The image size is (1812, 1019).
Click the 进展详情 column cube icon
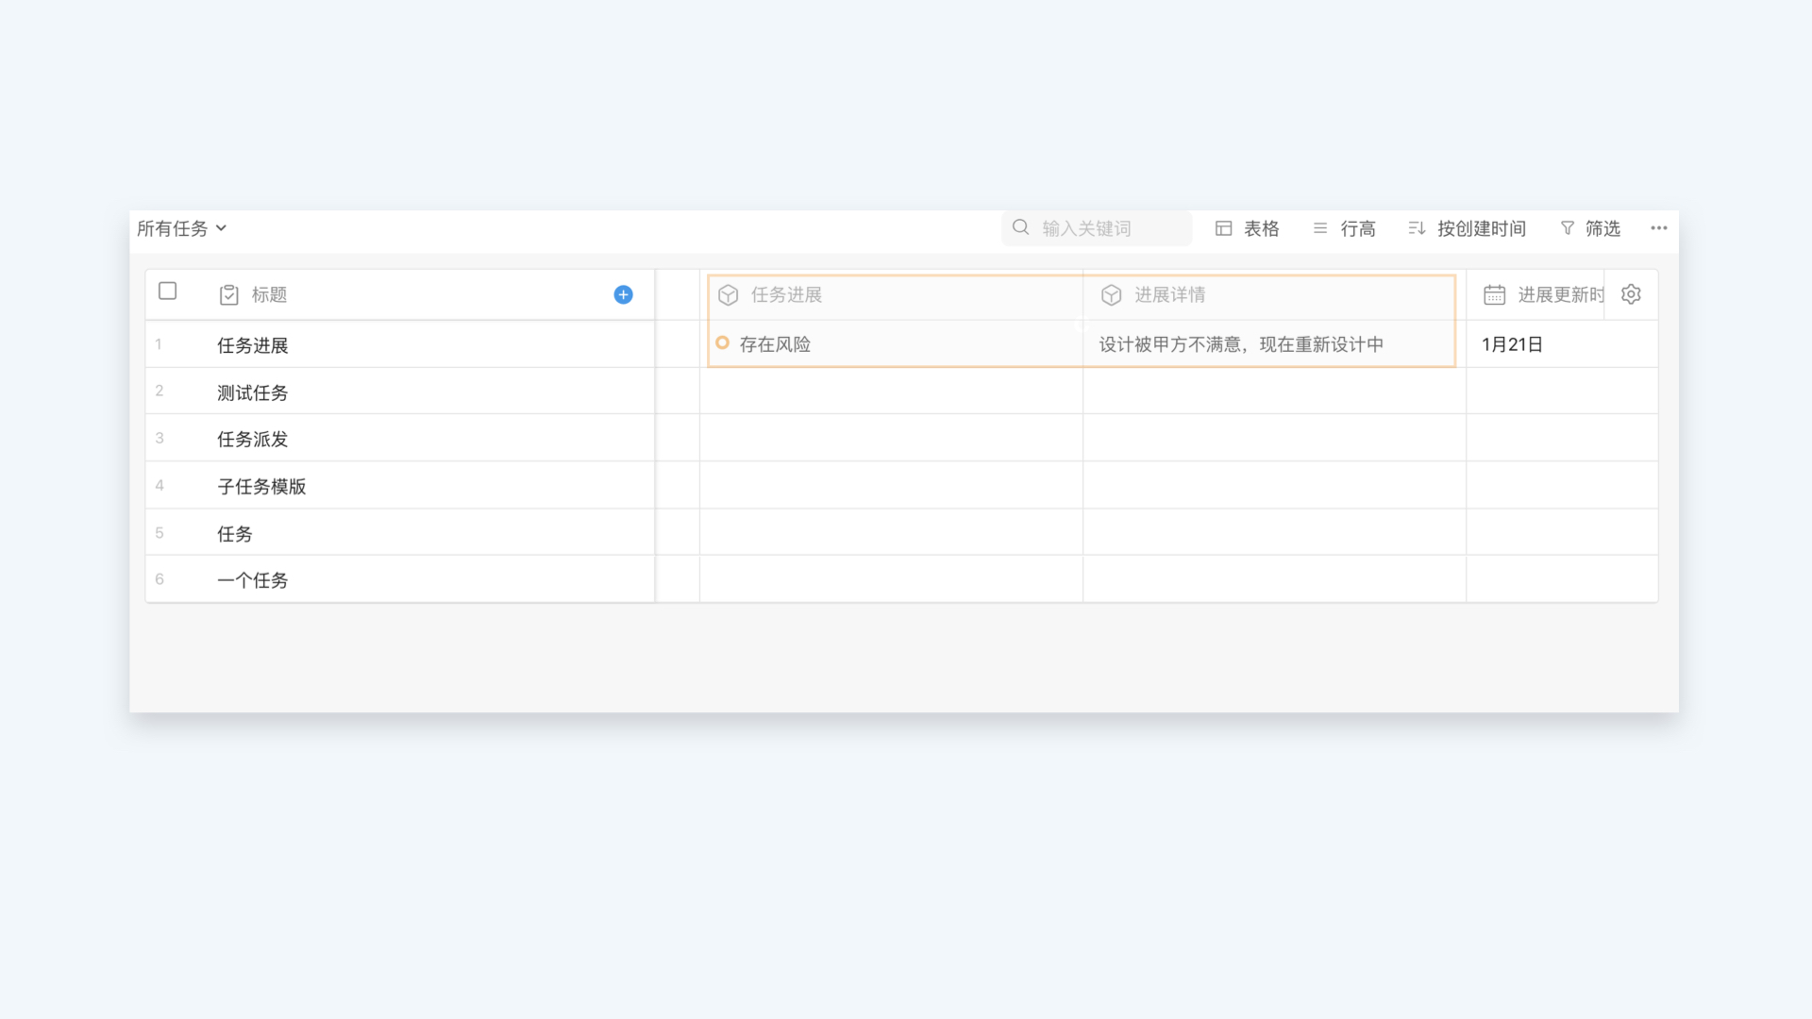1111,295
